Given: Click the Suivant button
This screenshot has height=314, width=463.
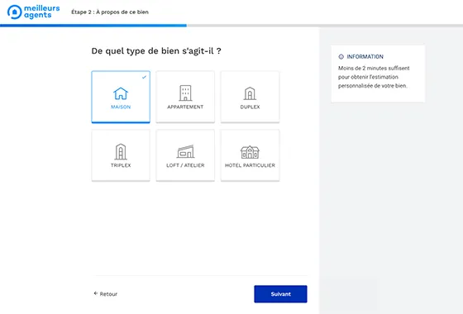Looking at the screenshot, I should point(280,294).
